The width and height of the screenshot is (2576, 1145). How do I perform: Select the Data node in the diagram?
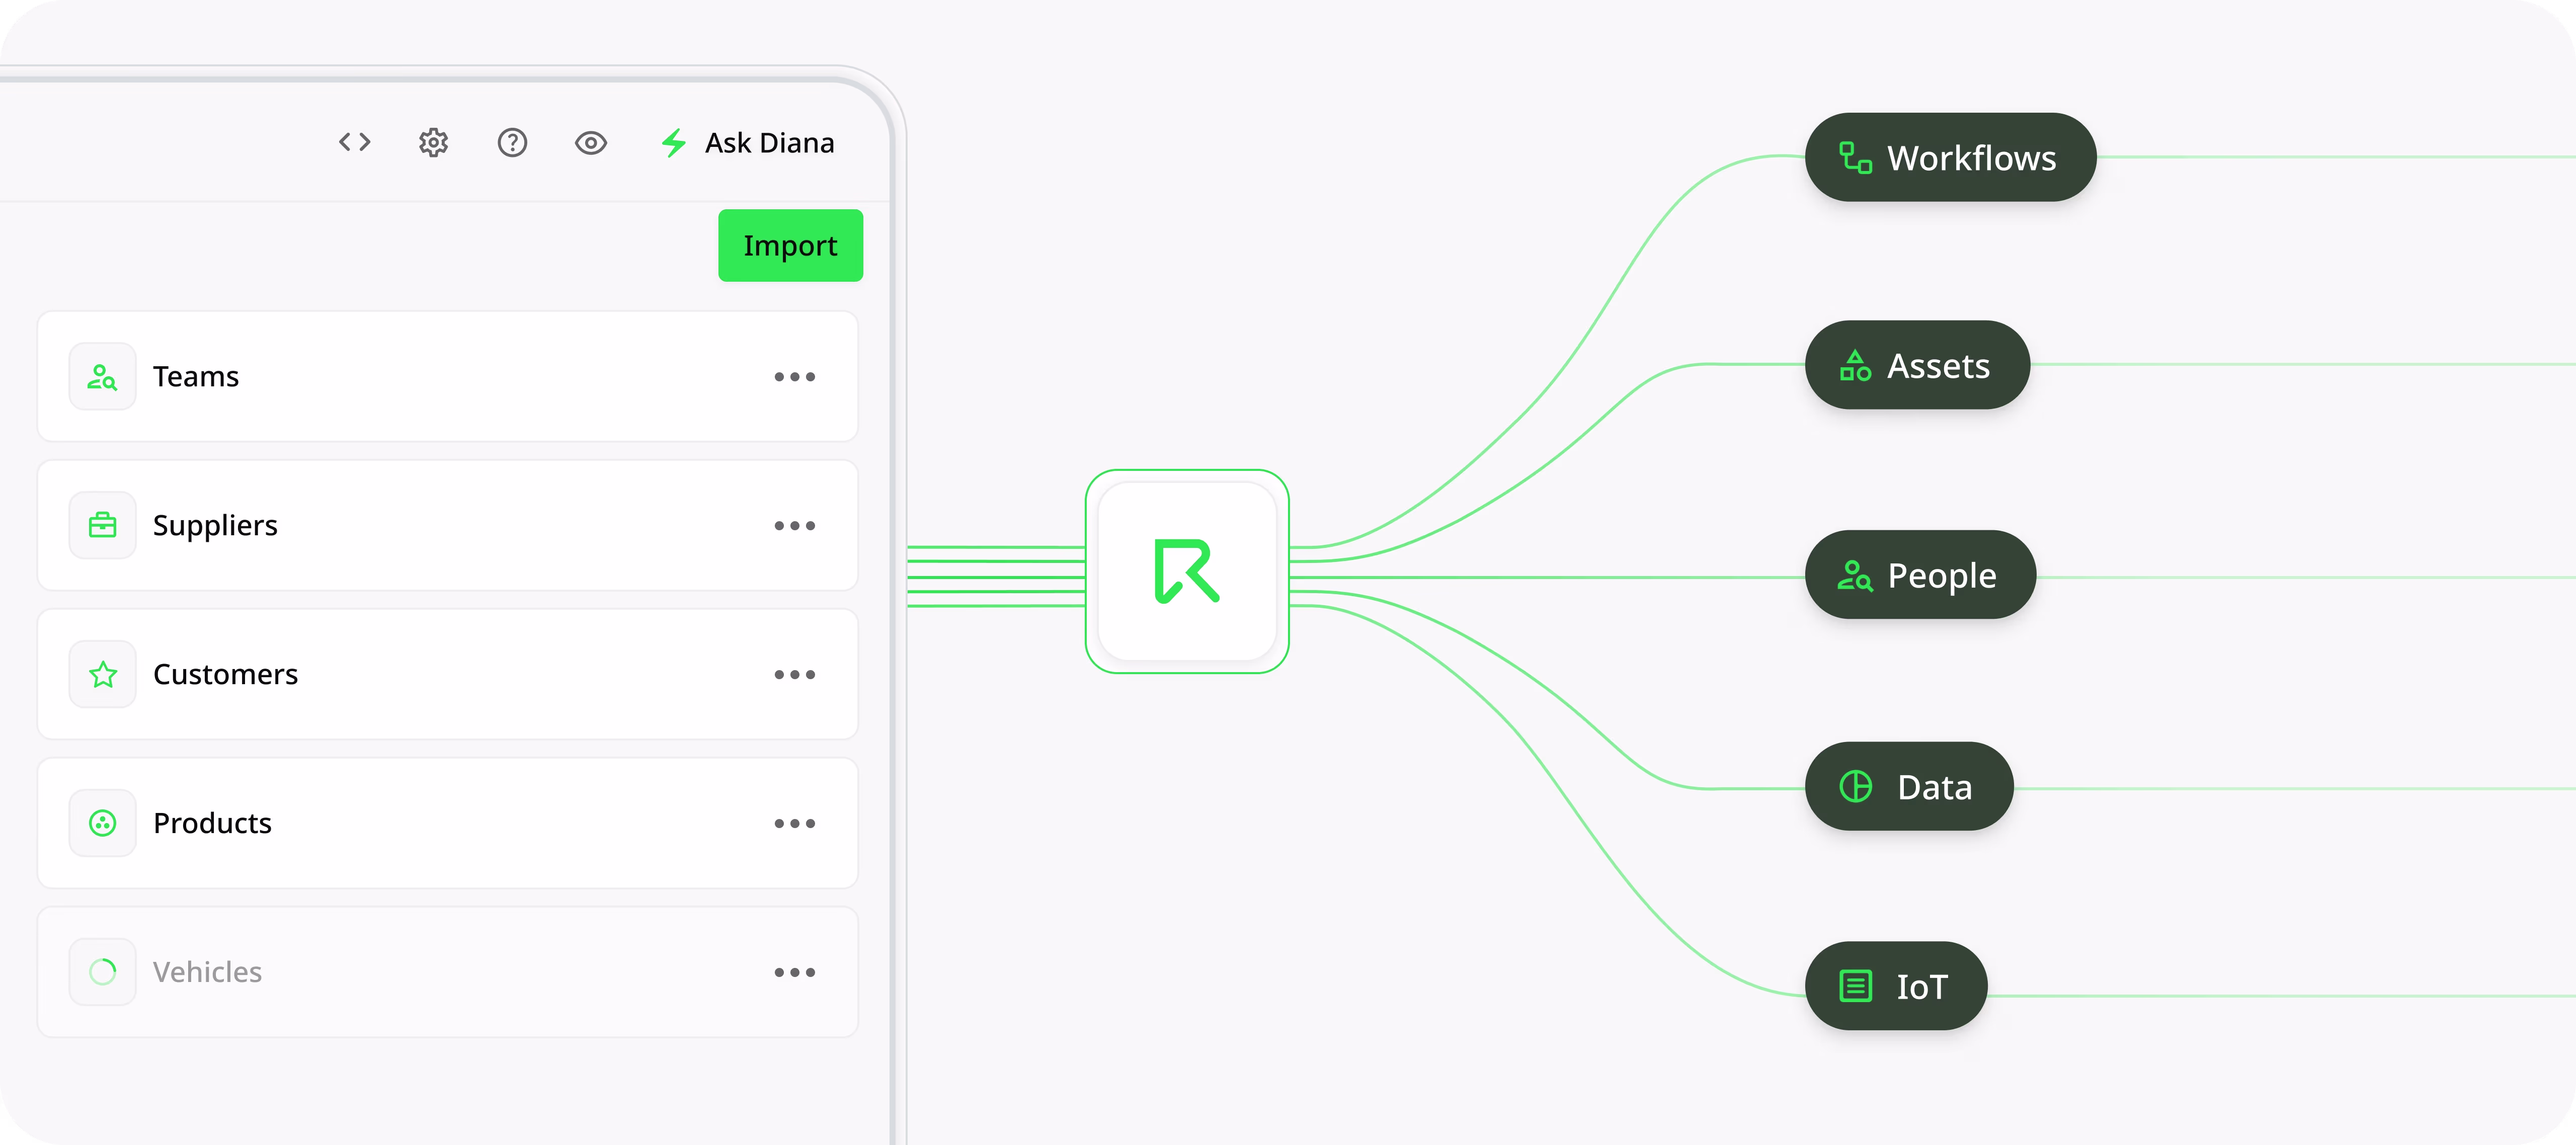click(x=1908, y=786)
